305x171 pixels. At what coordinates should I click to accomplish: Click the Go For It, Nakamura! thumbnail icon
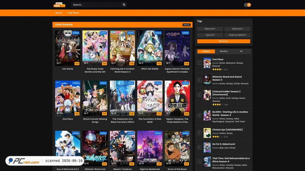click(207, 148)
